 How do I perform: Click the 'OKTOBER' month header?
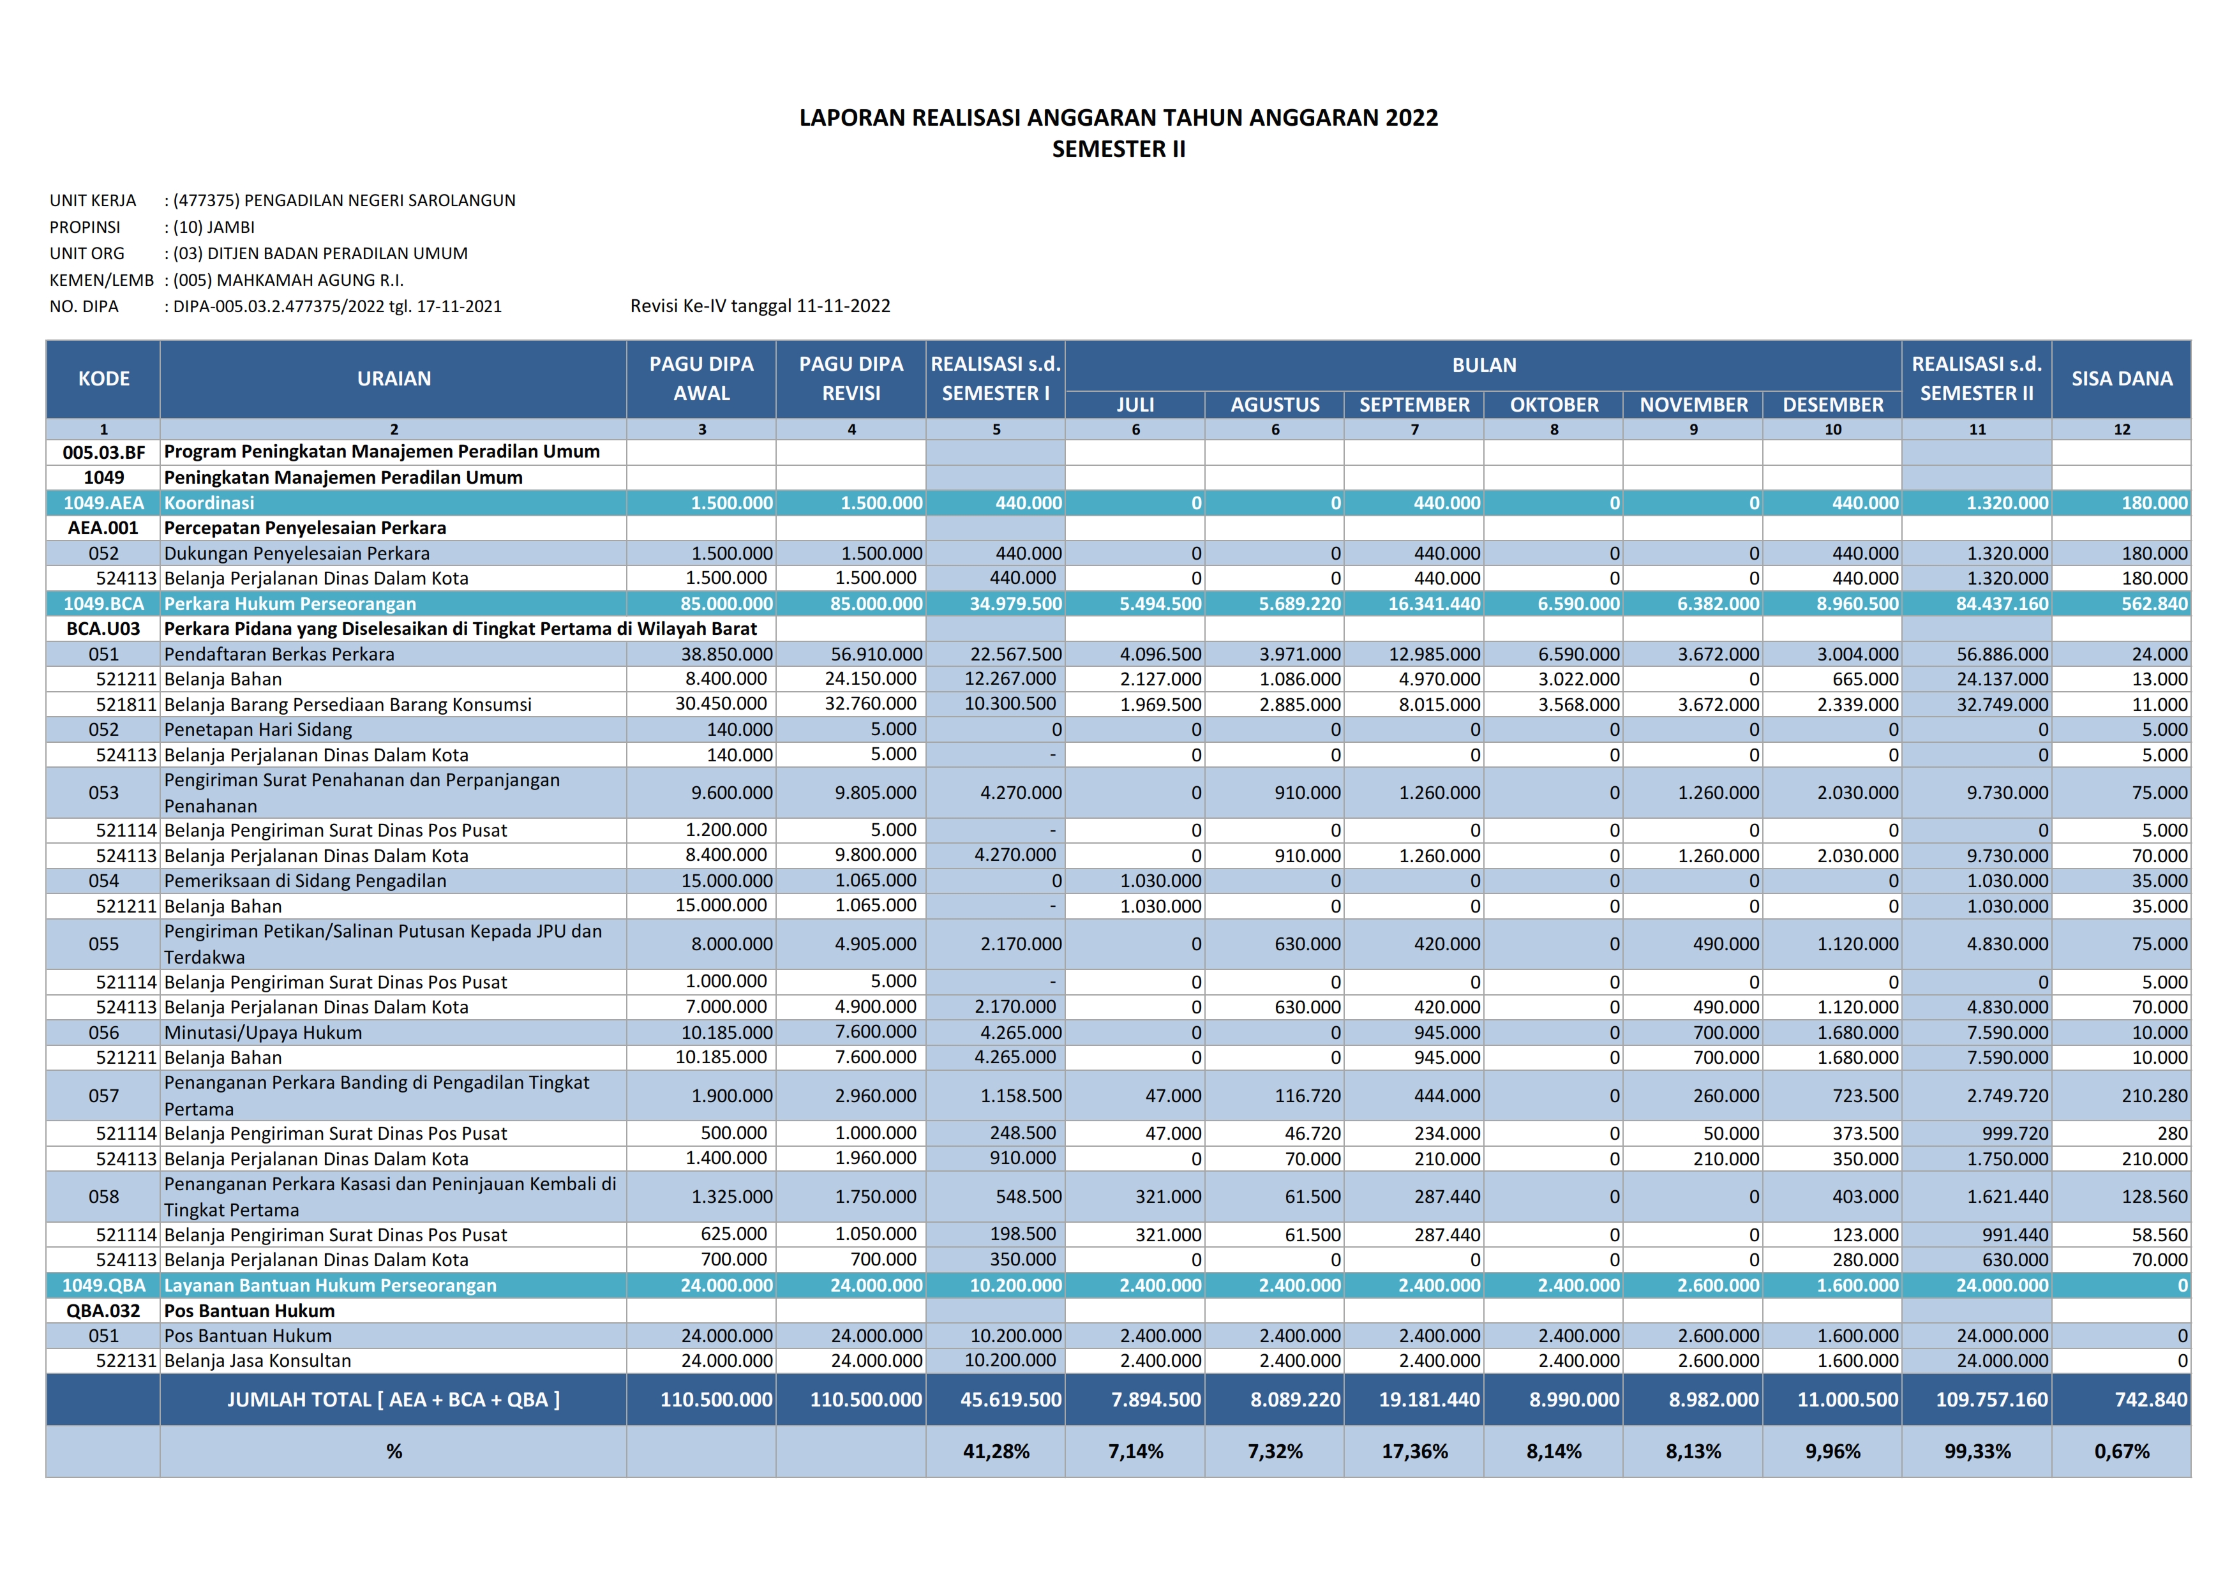(x=1554, y=405)
